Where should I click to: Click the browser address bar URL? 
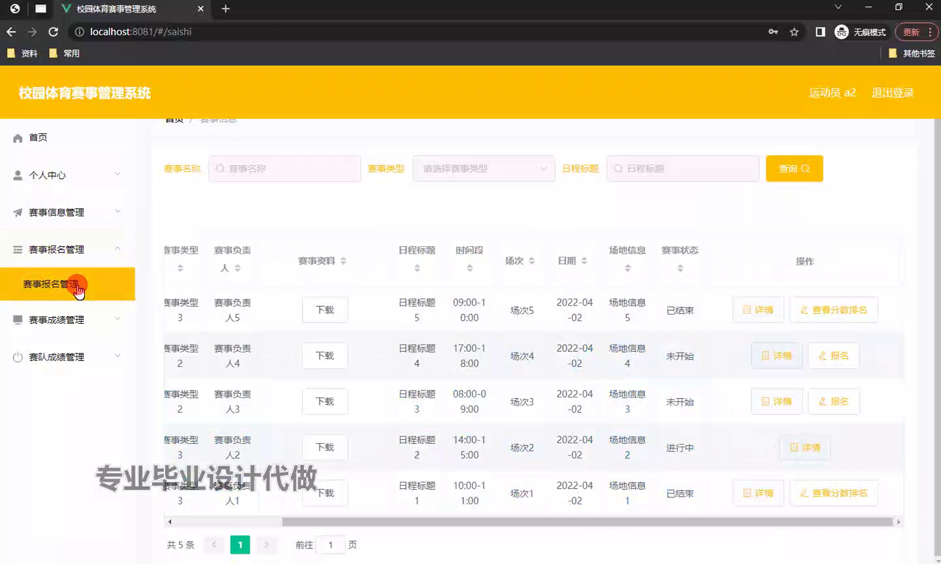click(x=140, y=31)
